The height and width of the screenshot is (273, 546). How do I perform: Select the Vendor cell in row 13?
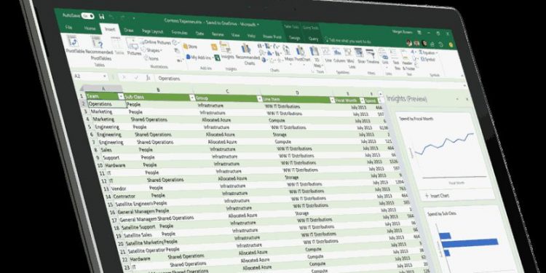click(x=119, y=189)
